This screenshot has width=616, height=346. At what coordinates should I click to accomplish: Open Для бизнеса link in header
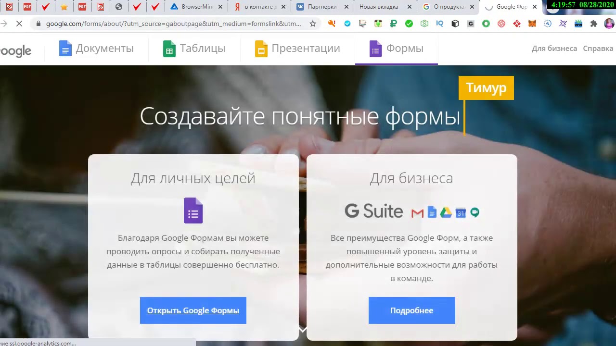coord(554,49)
